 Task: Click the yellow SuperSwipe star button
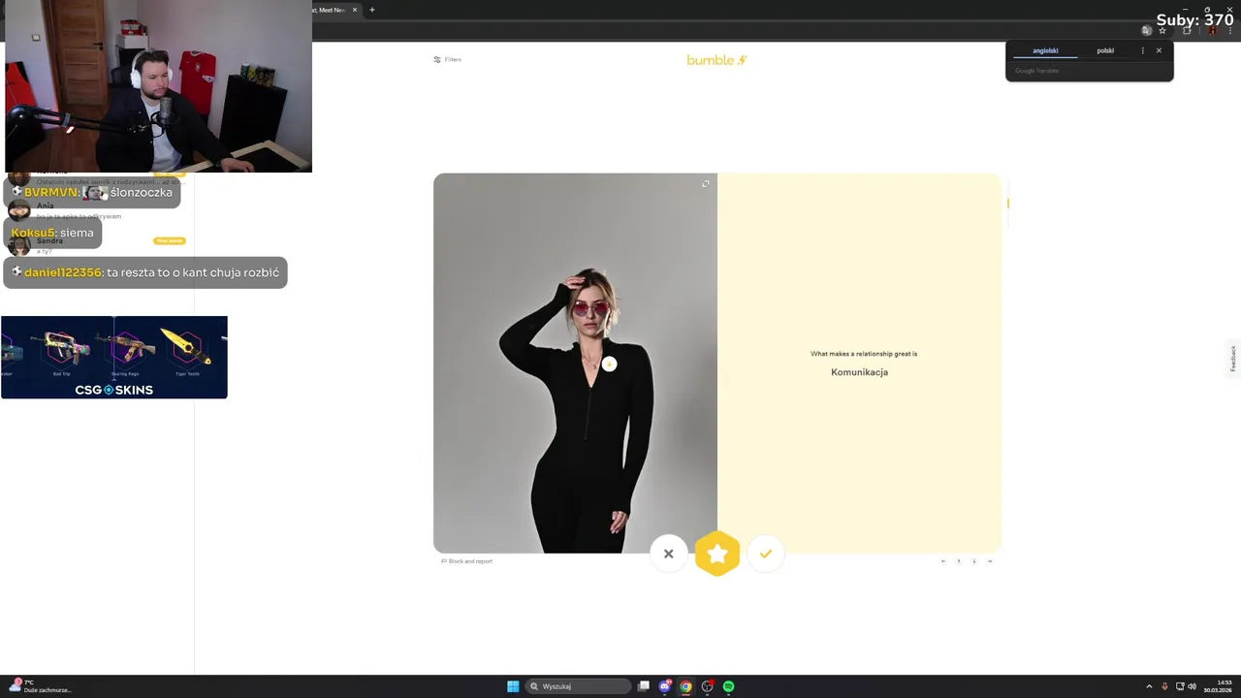[x=717, y=554]
